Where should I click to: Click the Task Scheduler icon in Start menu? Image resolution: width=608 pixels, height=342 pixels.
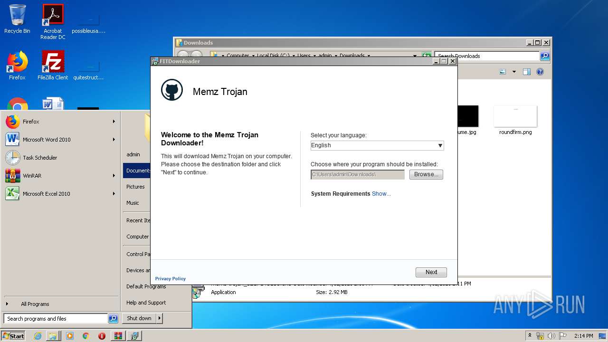[12, 158]
